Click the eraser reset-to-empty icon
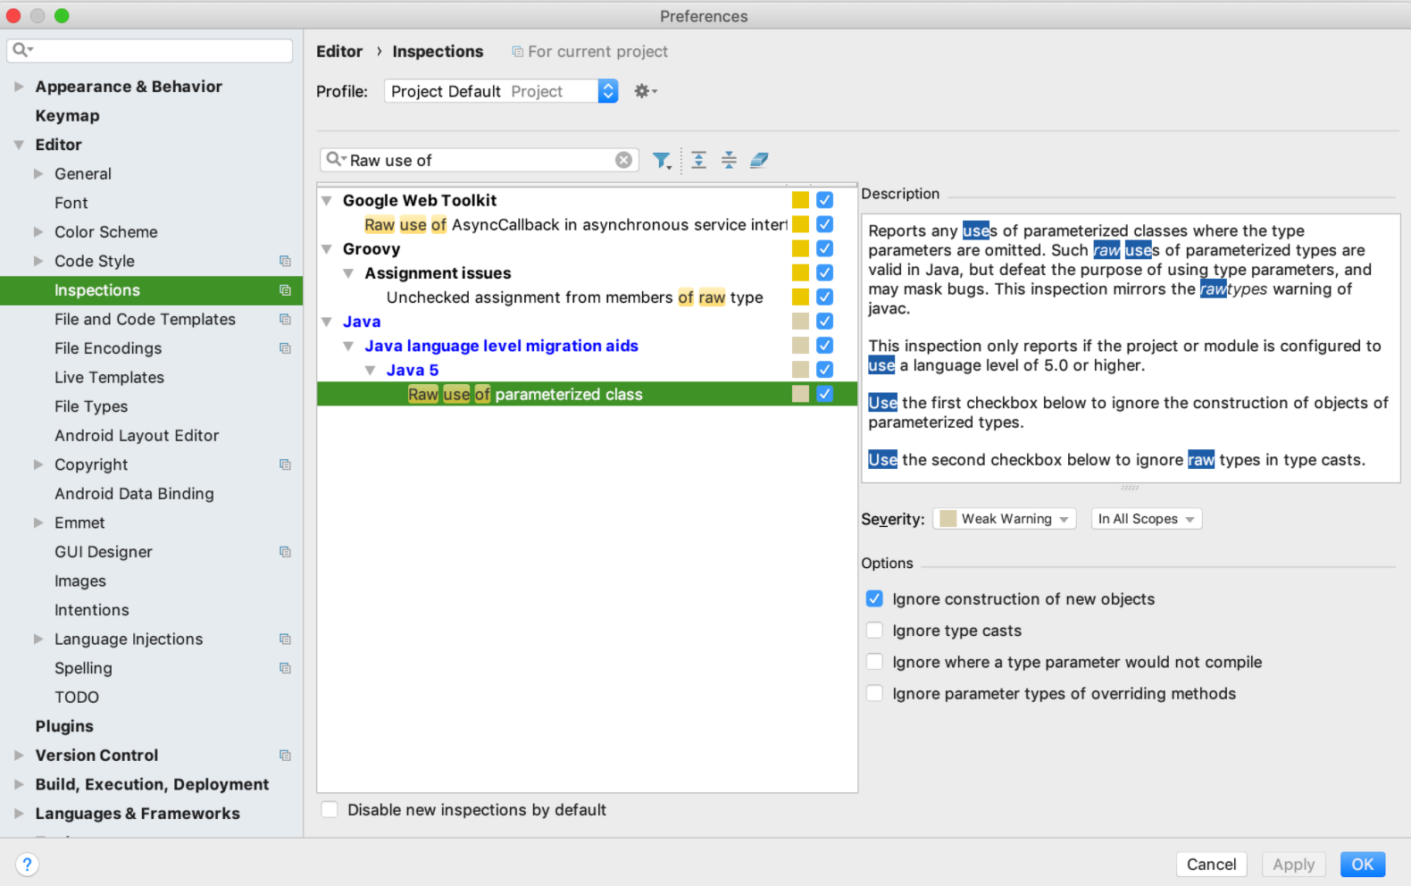The width and height of the screenshot is (1411, 886). 759,161
